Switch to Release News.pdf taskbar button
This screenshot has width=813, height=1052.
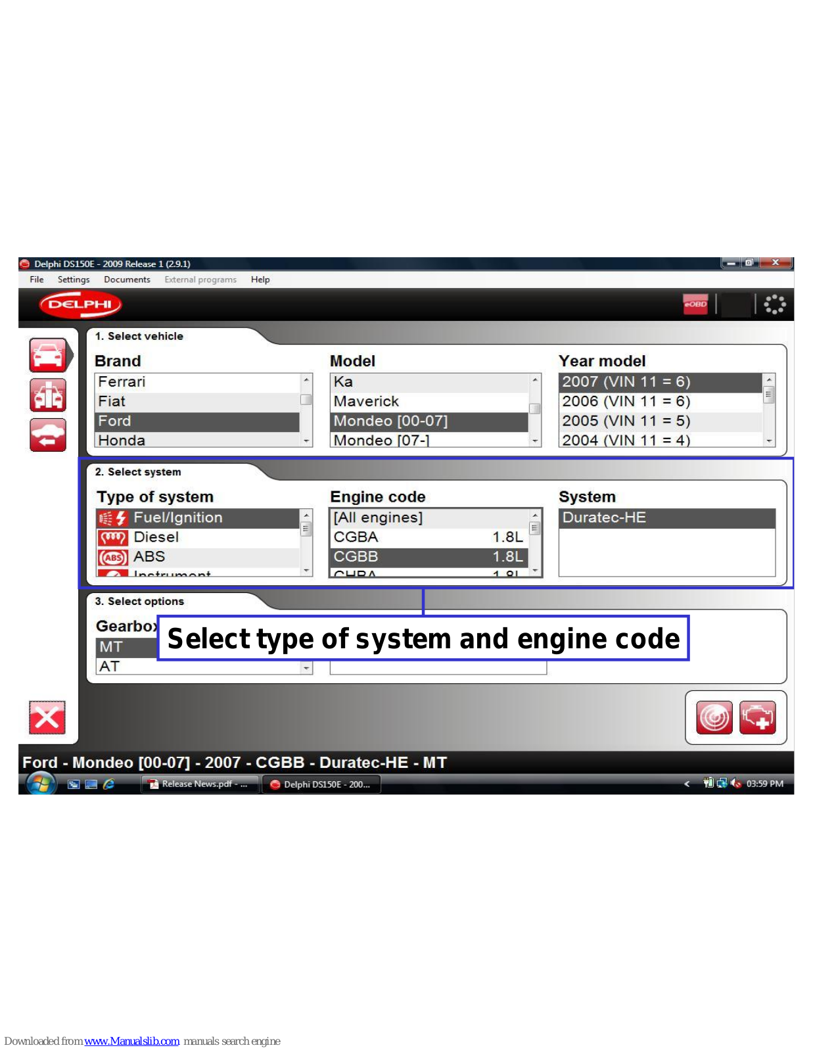[199, 784]
